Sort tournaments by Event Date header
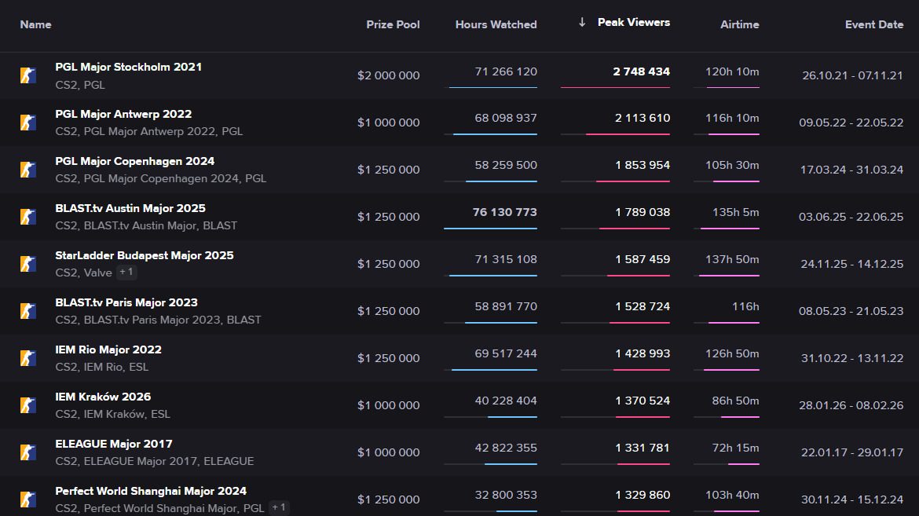Viewport: 919px width, 516px height. point(873,24)
